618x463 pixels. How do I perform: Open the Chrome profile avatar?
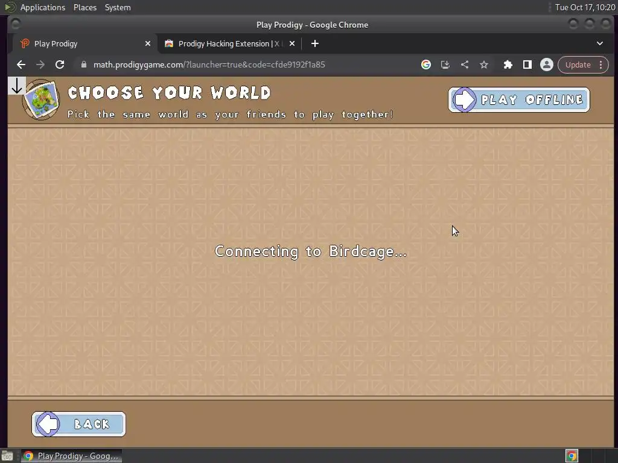tap(547, 65)
